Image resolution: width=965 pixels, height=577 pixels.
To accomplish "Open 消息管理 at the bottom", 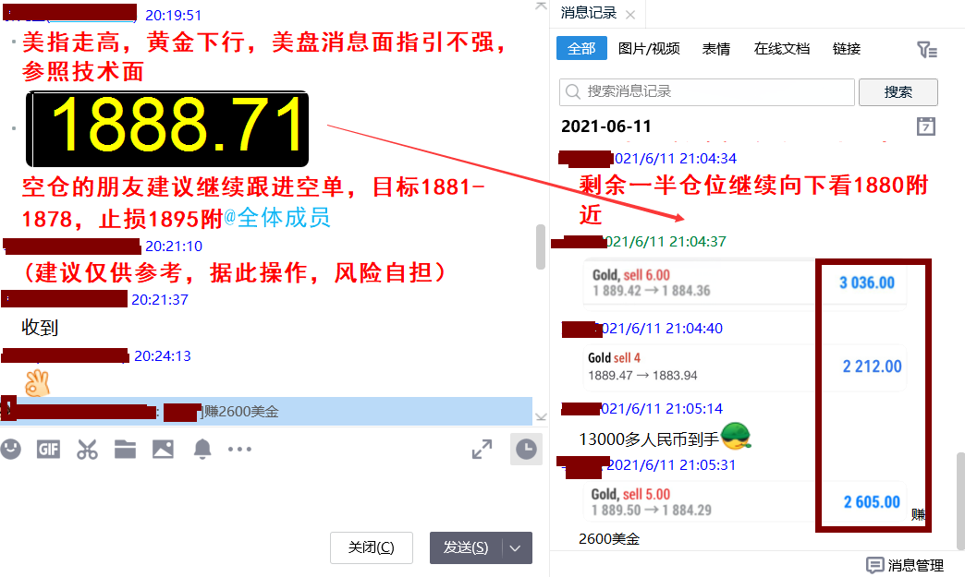I will [x=905, y=565].
